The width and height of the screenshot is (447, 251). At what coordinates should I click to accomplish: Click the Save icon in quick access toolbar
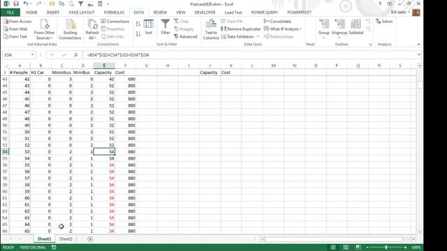16,3
